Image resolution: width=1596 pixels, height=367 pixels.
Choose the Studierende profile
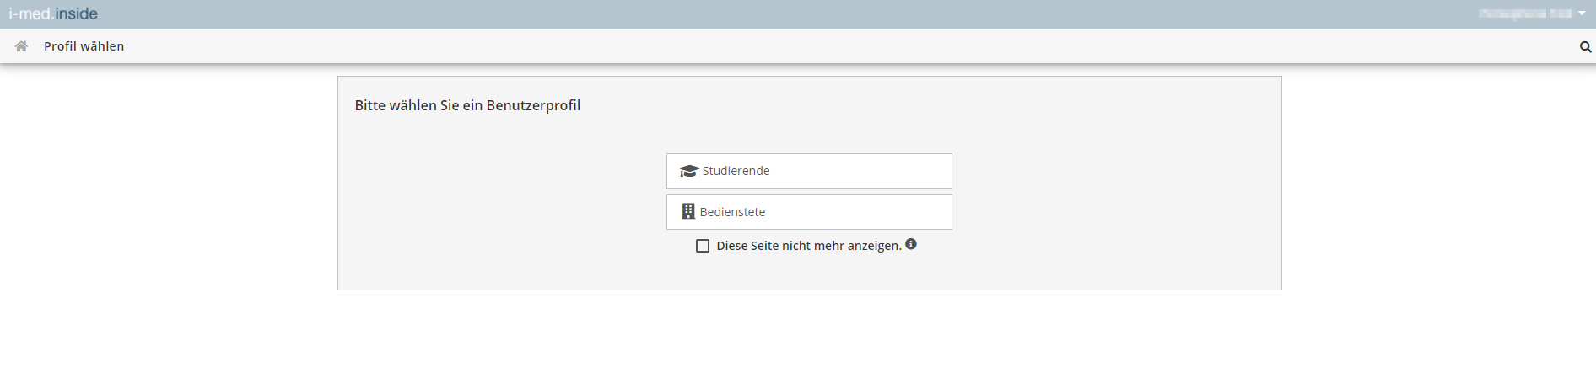[809, 171]
